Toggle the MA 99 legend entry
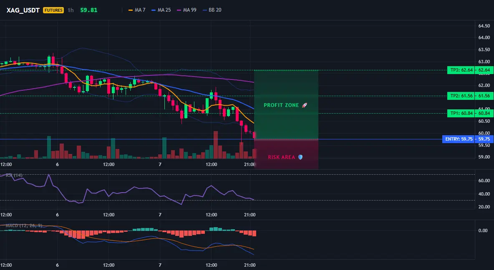 (187, 10)
